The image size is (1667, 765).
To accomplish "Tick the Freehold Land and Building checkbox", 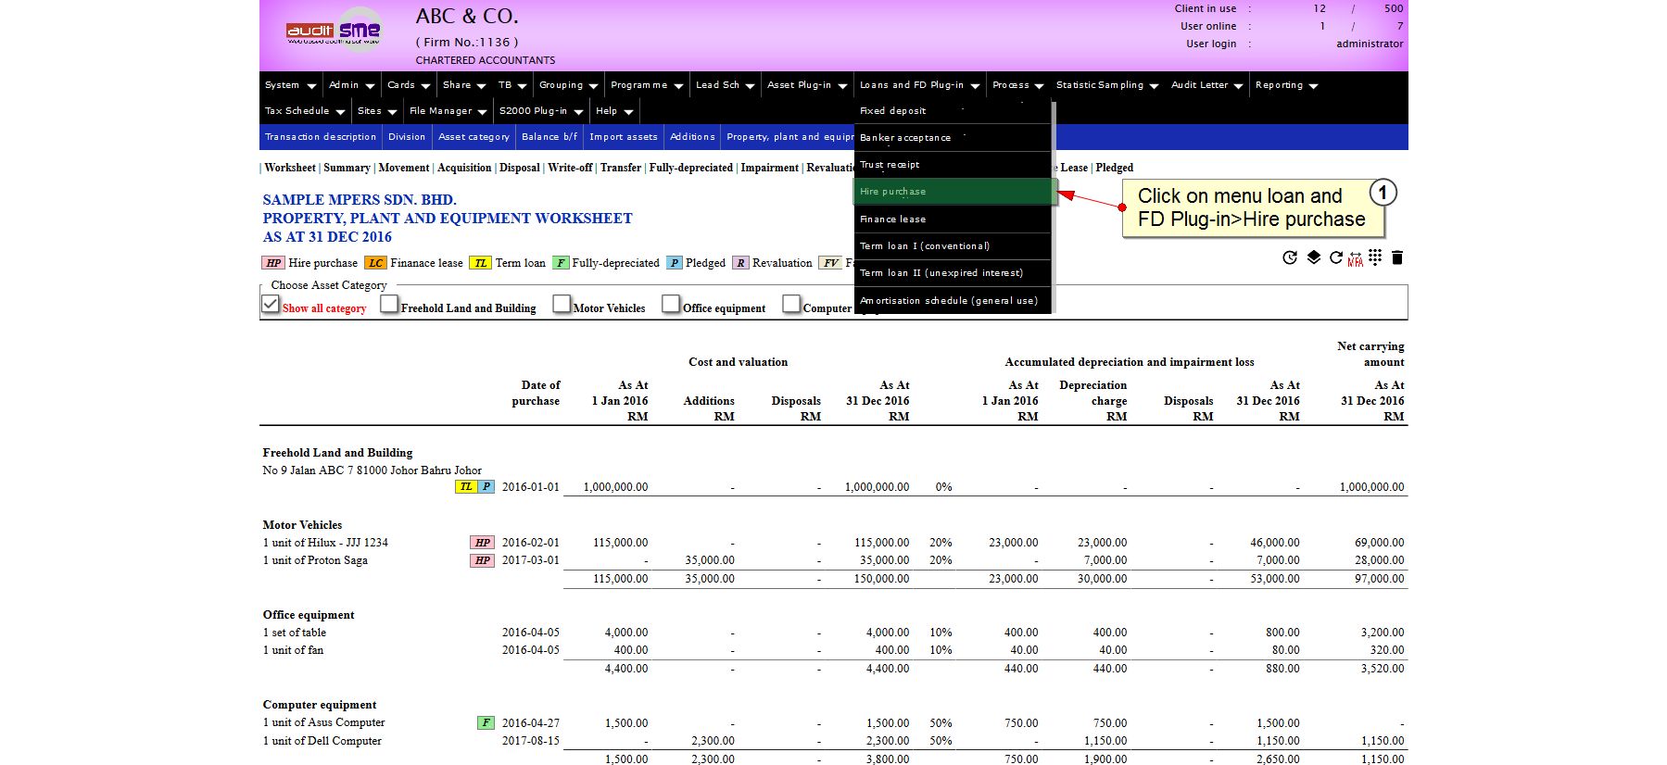I will [x=389, y=304].
